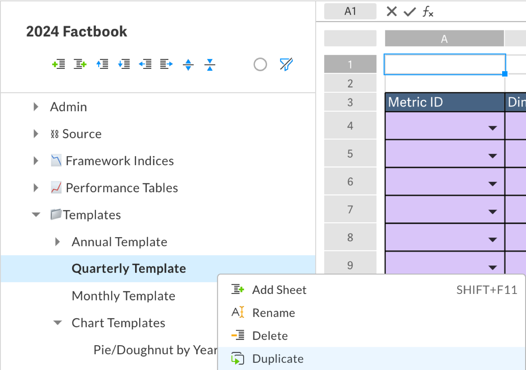Viewport: 526px width, 370px height.
Task: Click the outdent (move left) toolbar icon
Action: tap(145, 64)
